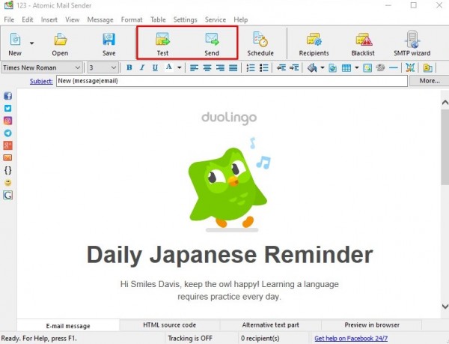Image resolution: width=449 pixels, height=344 pixels.
Task: Expand the font size dropdown showing 3
Action: (114, 67)
